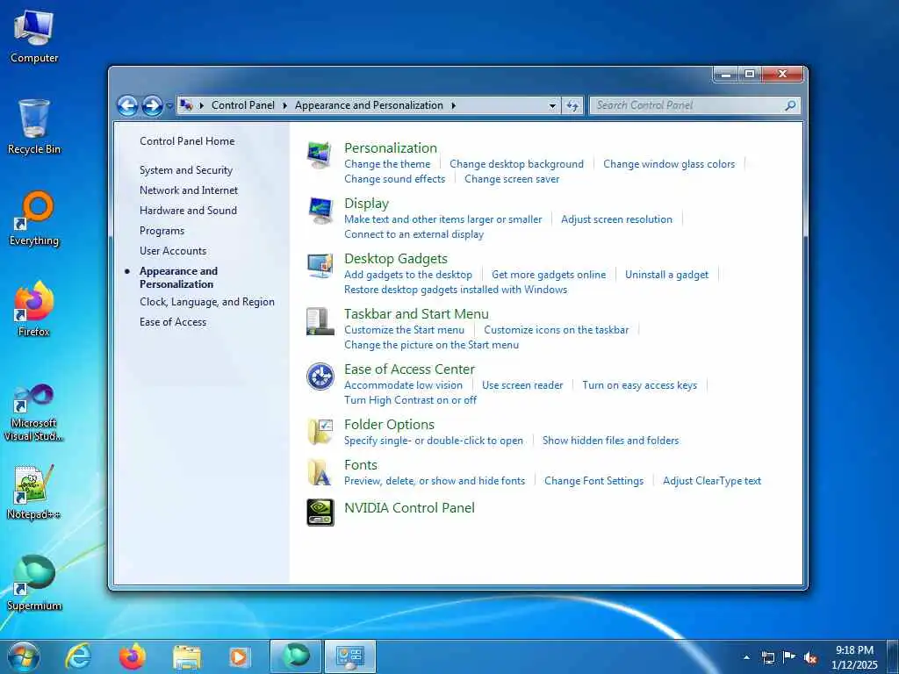Click Adjust ClearType text link
This screenshot has height=674, width=899.
pyautogui.click(x=711, y=481)
